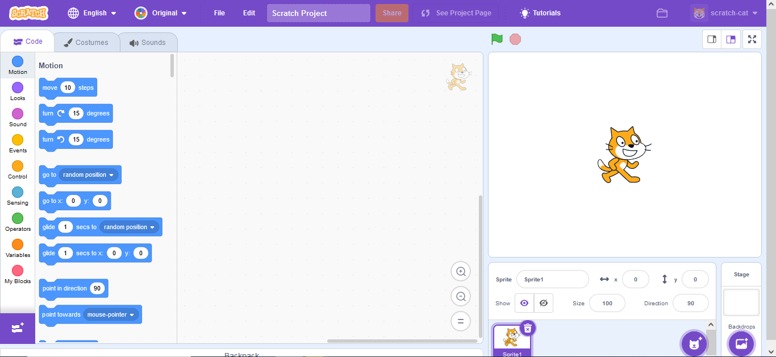Image resolution: width=776 pixels, height=357 pixels.
Task: Select the Sound block category
Action: [x=18, y=118]
